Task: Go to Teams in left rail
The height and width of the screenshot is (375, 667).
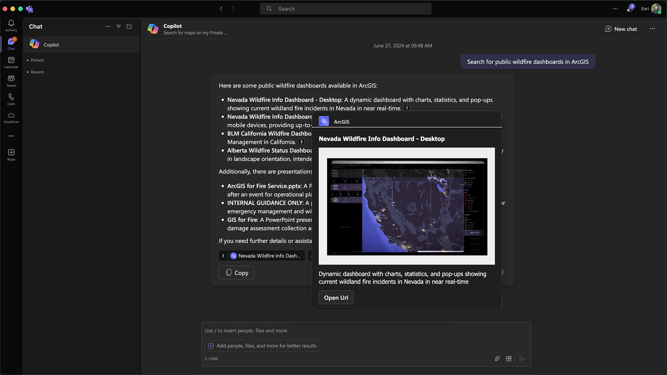Action: click(11, 81)
